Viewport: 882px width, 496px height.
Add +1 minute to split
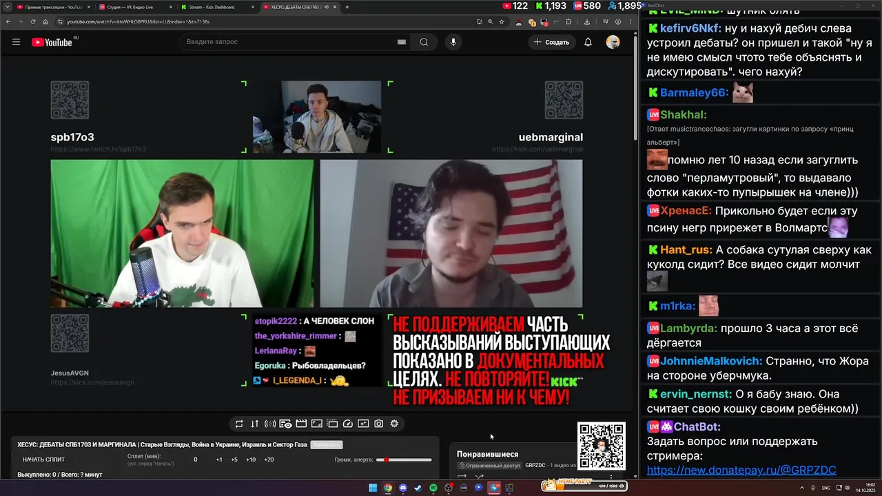pyautogui.click(x=219, y=459)
